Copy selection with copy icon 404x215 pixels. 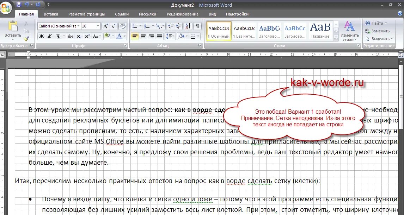(26, 31)
